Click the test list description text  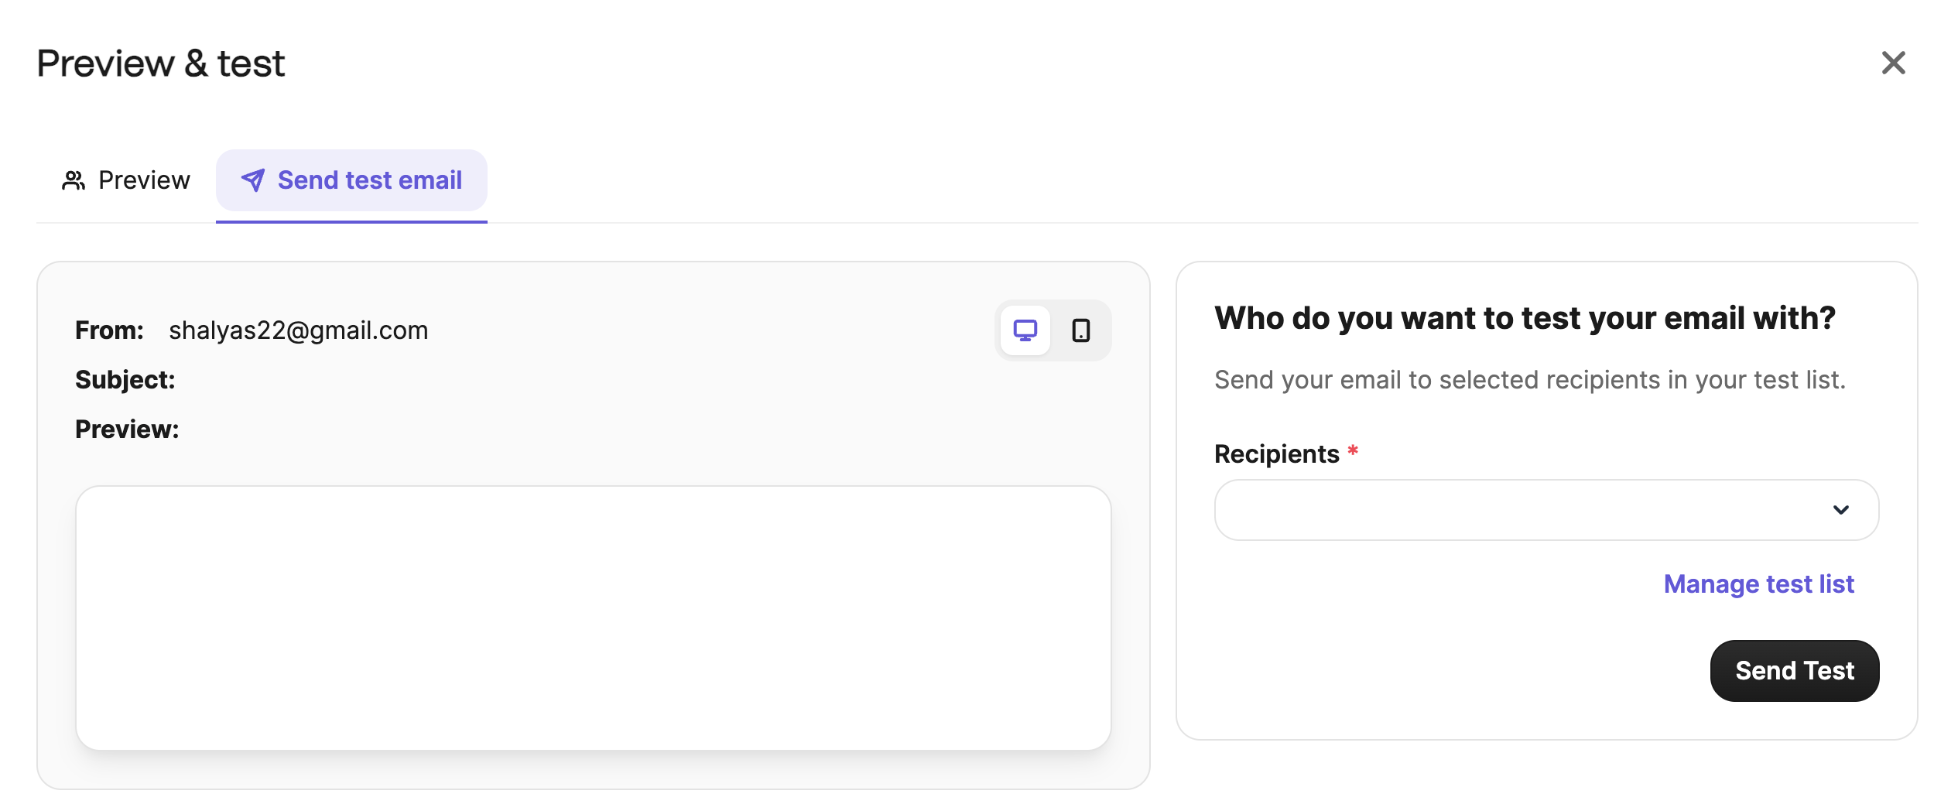[x=1529, y=380]
